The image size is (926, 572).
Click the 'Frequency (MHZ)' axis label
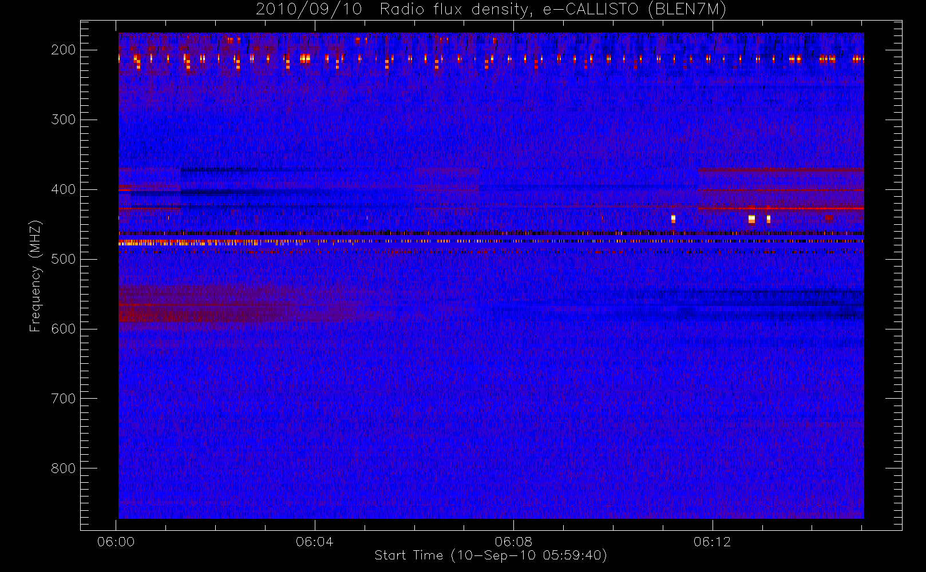pos(35,276)
